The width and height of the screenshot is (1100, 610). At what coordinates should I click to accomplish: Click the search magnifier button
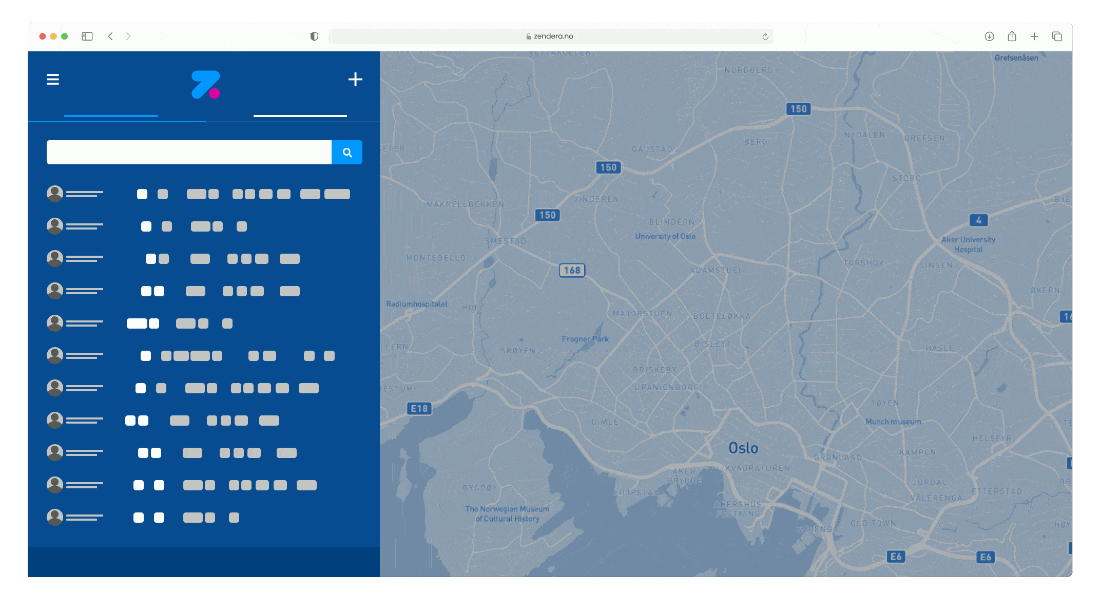tap(347, 153)
